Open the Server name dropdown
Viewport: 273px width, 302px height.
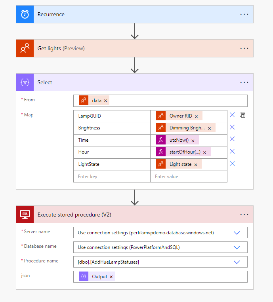(x=237, y=233)
